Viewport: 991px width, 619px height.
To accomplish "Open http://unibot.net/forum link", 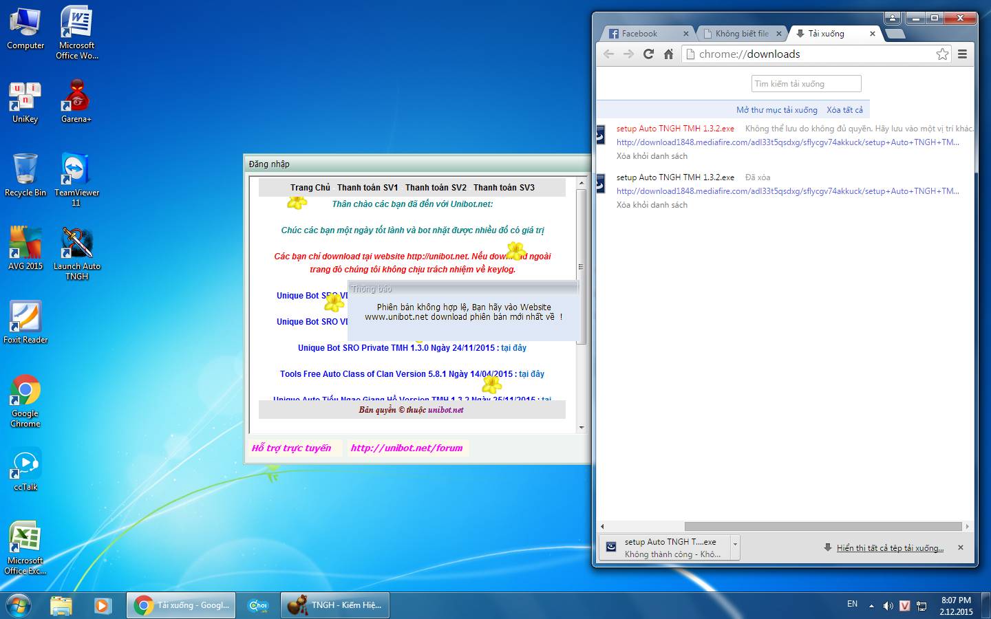I will (407, 448).
